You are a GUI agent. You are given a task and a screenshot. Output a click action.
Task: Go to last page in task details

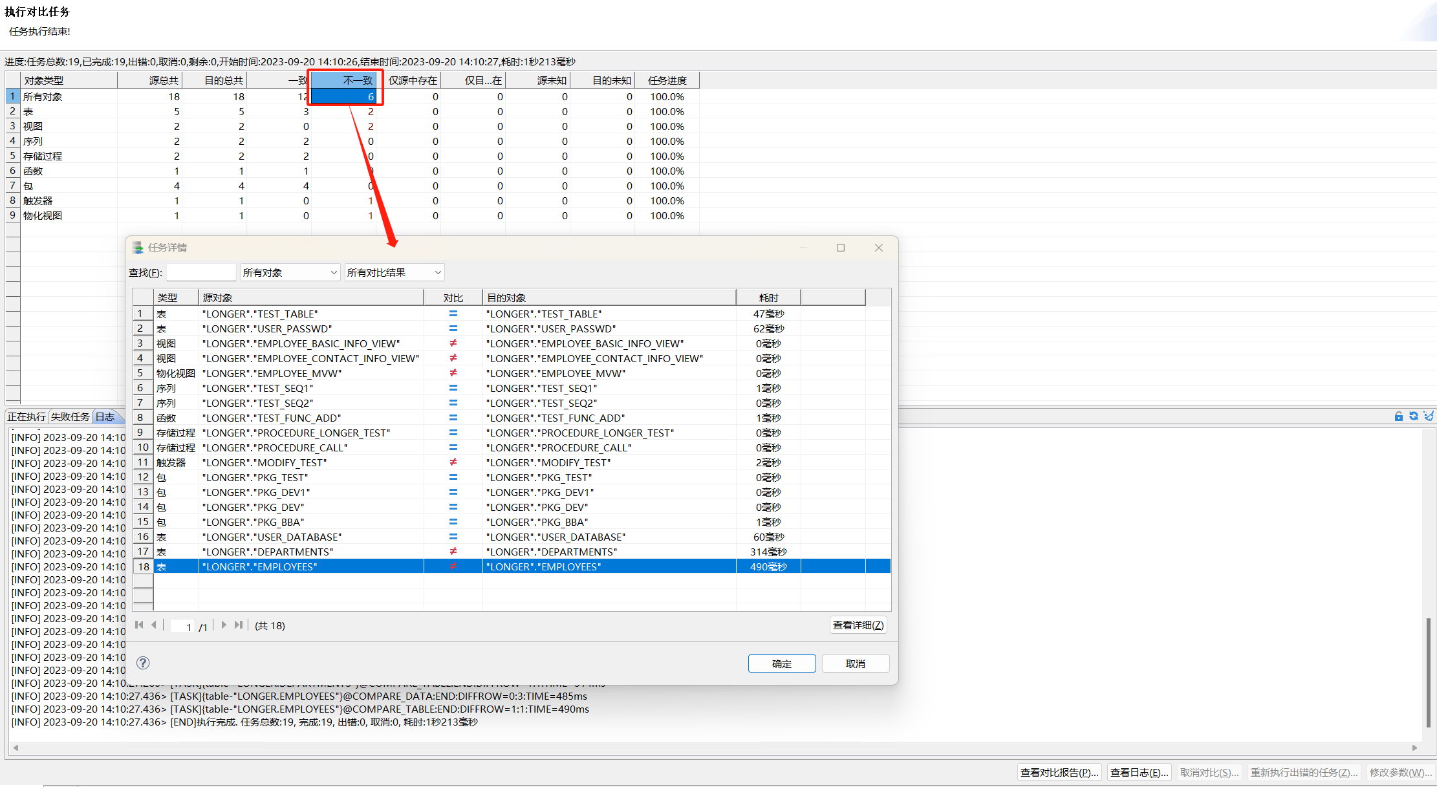(239, 625)
